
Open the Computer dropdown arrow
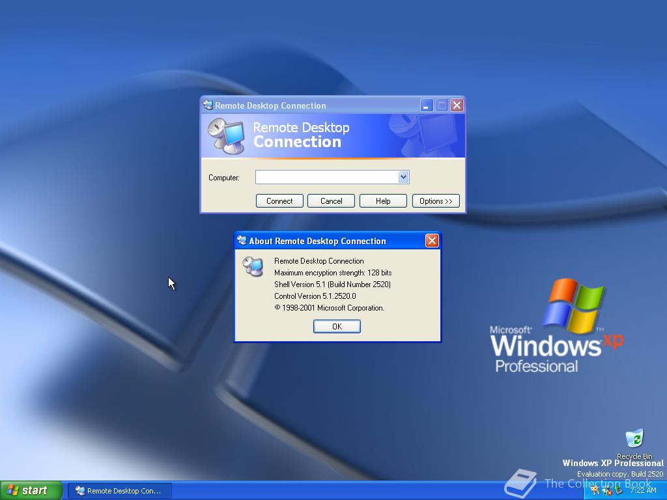403,177
